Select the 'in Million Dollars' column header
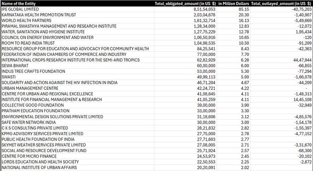 tap(233, 4)
